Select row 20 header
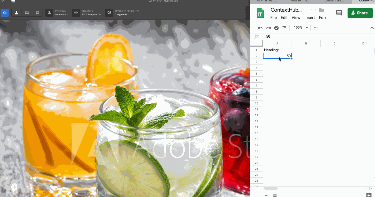The width and height of the screenshot is (375, 197). pyautogui.click(x=256, y=163)
